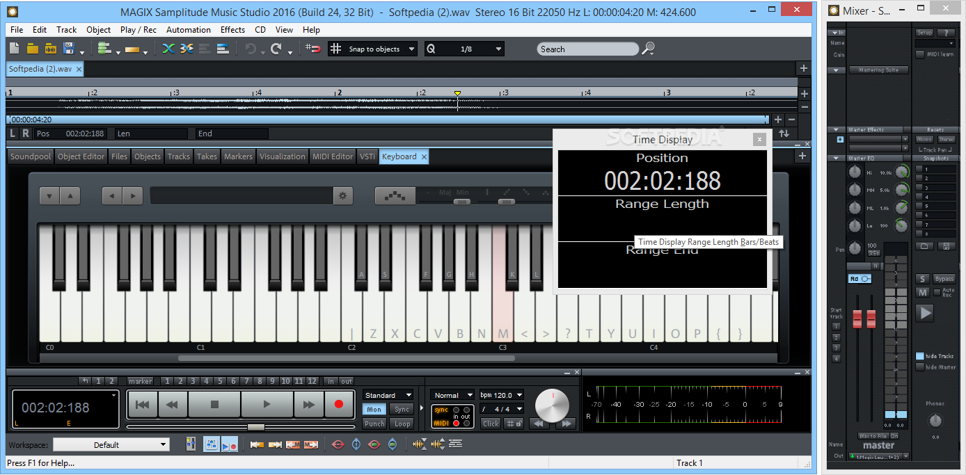
Task: Toggle hide Tracks checkbox in Mixer
Action: [920, 356]
